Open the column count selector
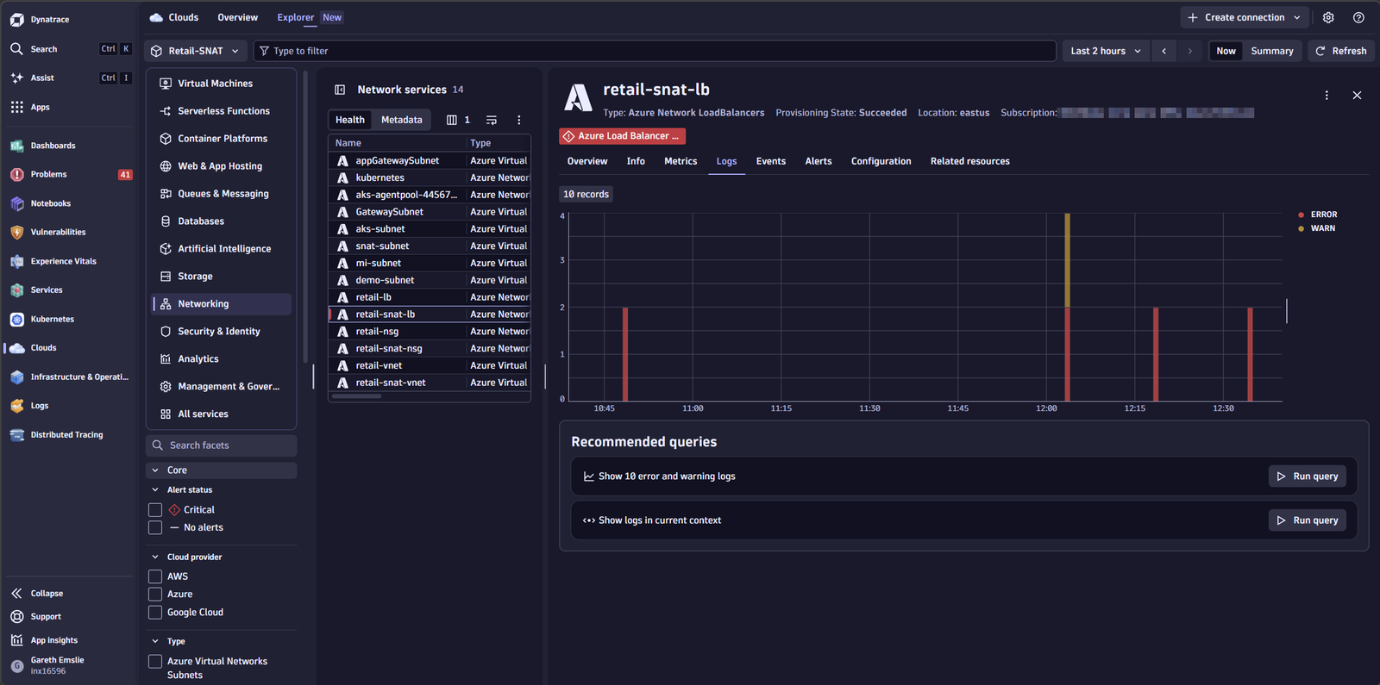This screenshot has width=1380, height=685. point(458,120)
